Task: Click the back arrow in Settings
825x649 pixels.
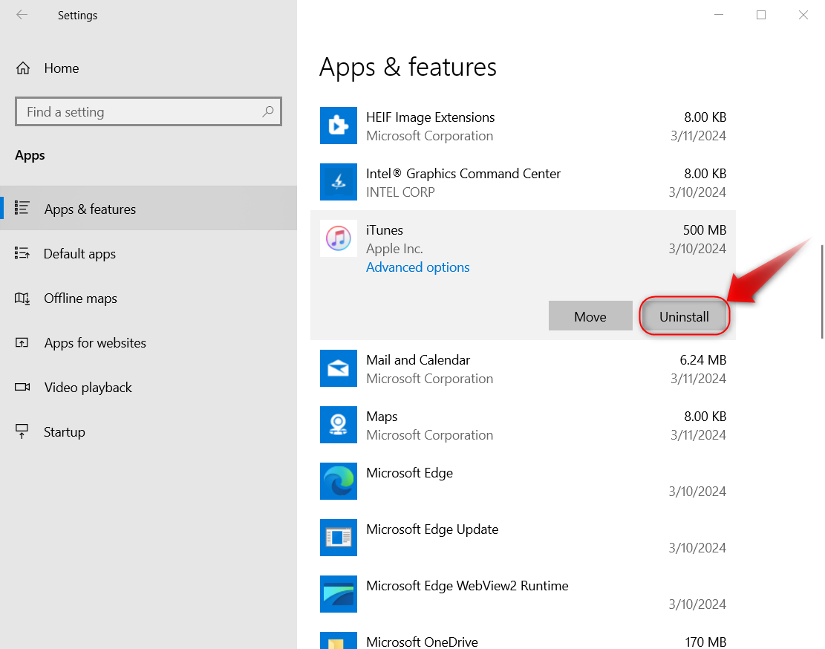Action: tap(22, 15)
